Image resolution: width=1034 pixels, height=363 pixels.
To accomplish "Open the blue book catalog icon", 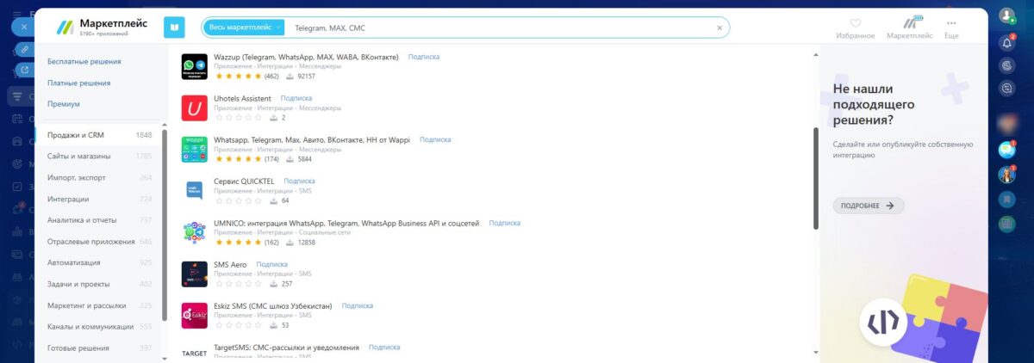I will (174, 28).
